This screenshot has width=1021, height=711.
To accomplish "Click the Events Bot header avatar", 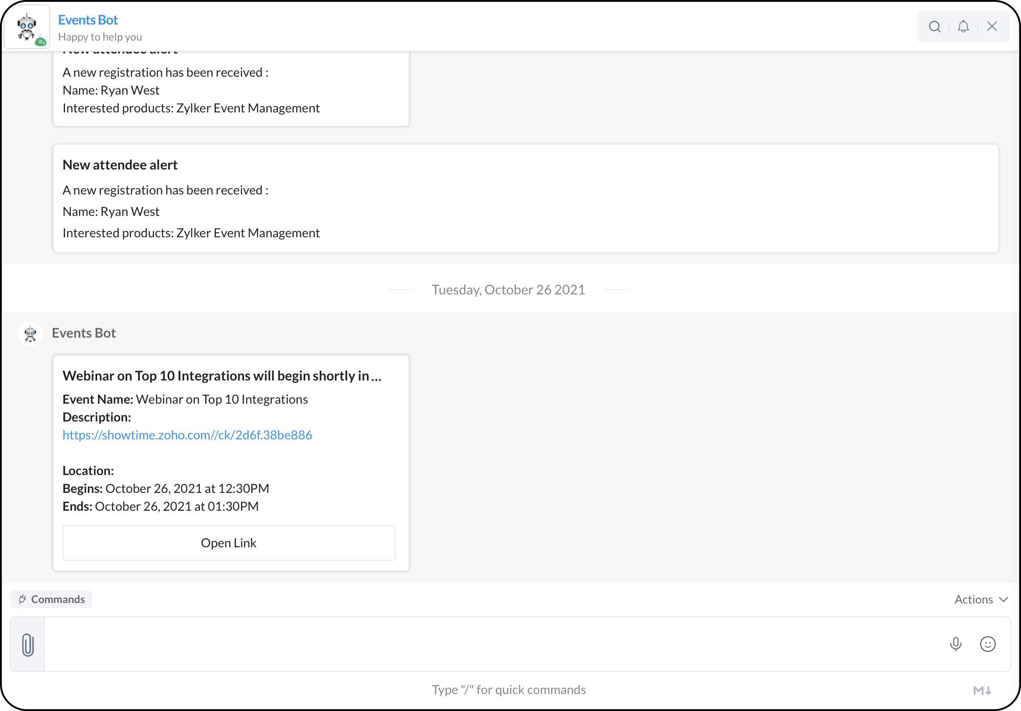I will pos(27,27).
